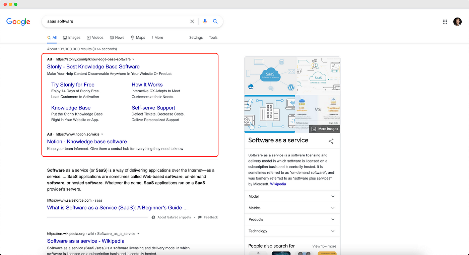
Task: Click the About featured snippets help icon
Action: pyautogui.click(x=153, y=217)
